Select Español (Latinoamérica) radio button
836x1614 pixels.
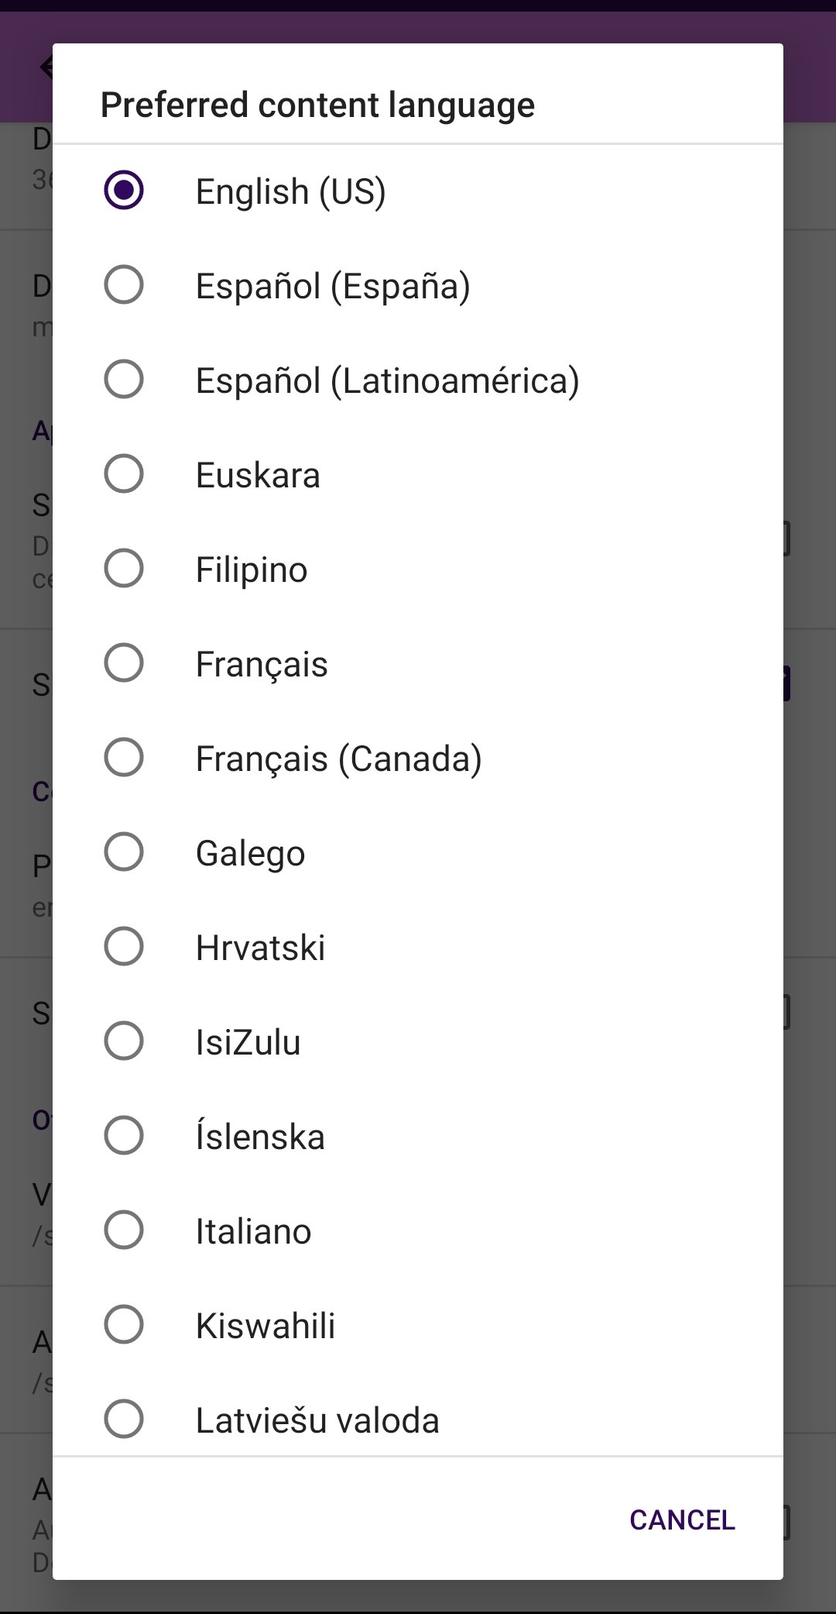click(x=124, y=380)
